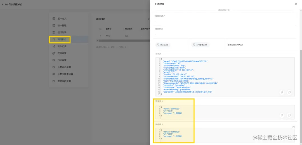
Task: Click the x-forwarded-path line in 请求头
Action: coord(188,79)
